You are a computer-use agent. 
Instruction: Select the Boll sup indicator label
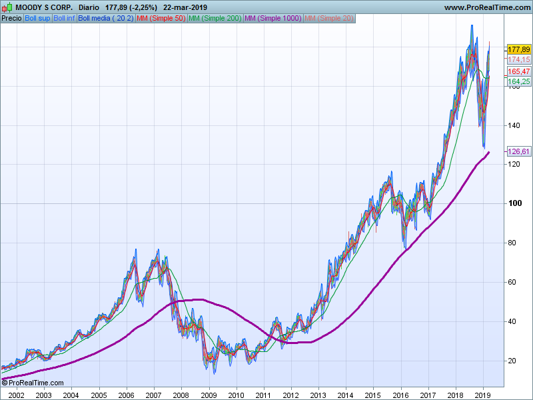coord(37,19)
